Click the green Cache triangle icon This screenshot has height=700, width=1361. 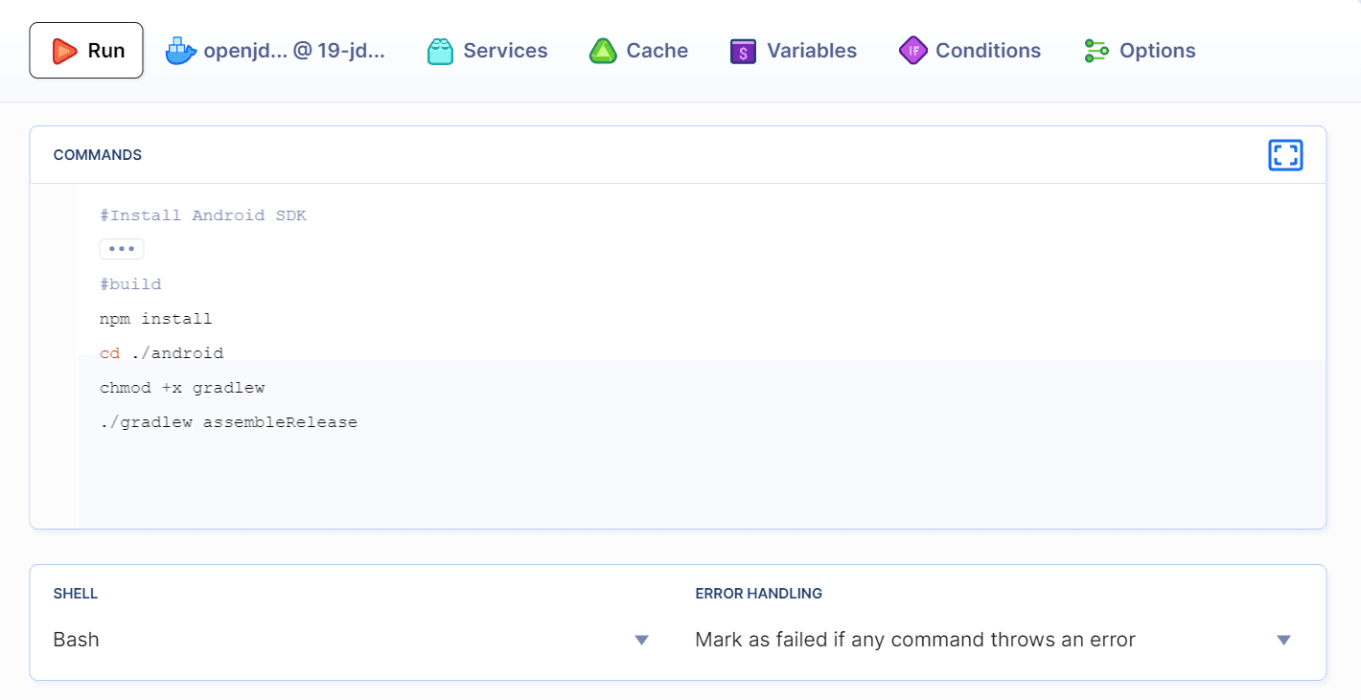(602, 50)
